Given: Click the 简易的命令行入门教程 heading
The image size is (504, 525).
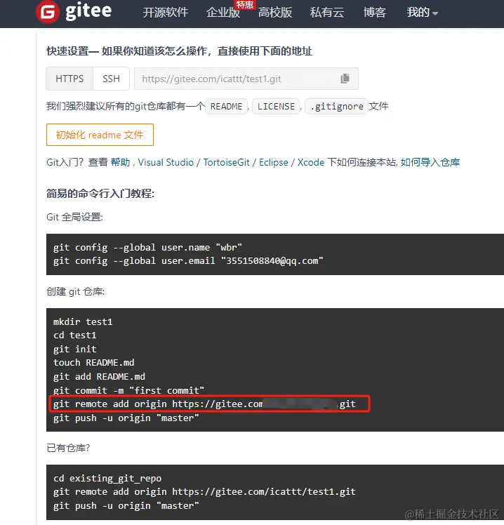Looking at the screenshot, I should coord(100,194).
